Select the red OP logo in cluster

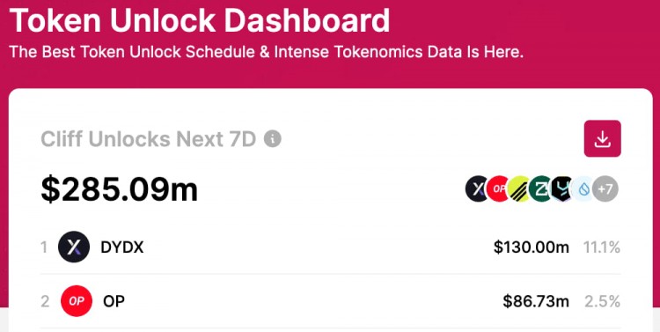pos(498,188)
